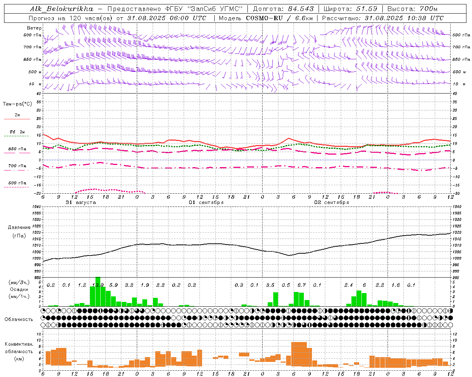Click the 700 гПа temperature legend entry
This screenshot has width=472, height=377.
pos(17,166)
